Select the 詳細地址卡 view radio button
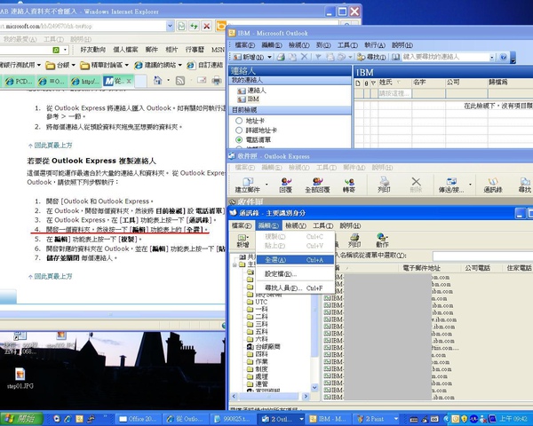This screenshot has height=426, width=533. click(239, 130)
